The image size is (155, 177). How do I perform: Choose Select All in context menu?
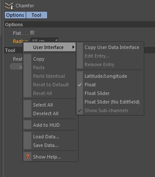50,105
